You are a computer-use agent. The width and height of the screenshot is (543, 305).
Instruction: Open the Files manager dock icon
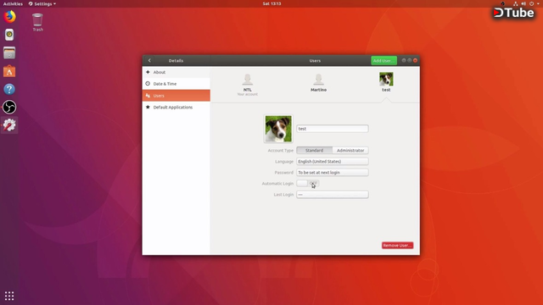pos(9,53)
